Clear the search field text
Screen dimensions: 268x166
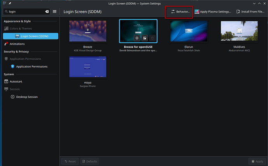[46, 12]
